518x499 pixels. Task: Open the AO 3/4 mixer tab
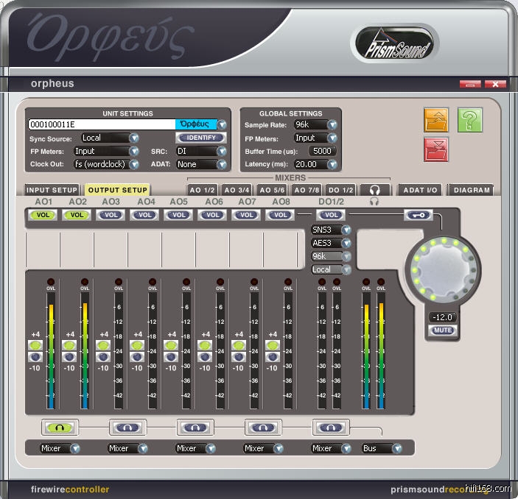(238, 190)
